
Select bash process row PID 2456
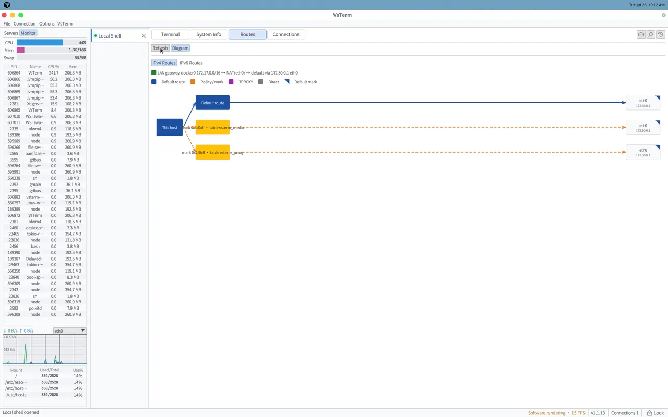point(44,246)
